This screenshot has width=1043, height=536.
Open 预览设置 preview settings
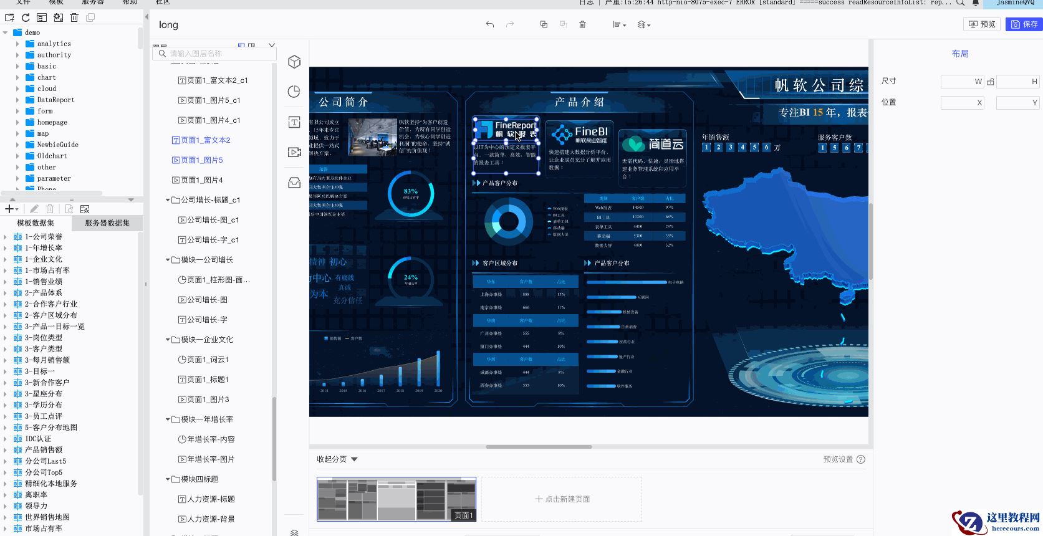coord(838,459)
